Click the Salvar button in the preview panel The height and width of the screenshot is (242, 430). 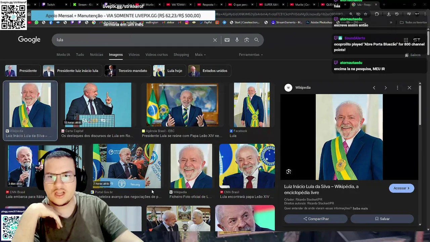pos(382,219)
